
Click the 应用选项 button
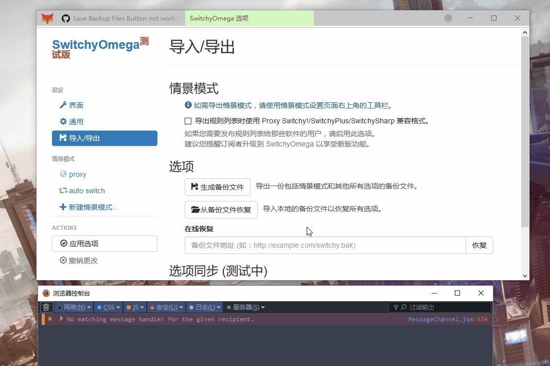104,244
